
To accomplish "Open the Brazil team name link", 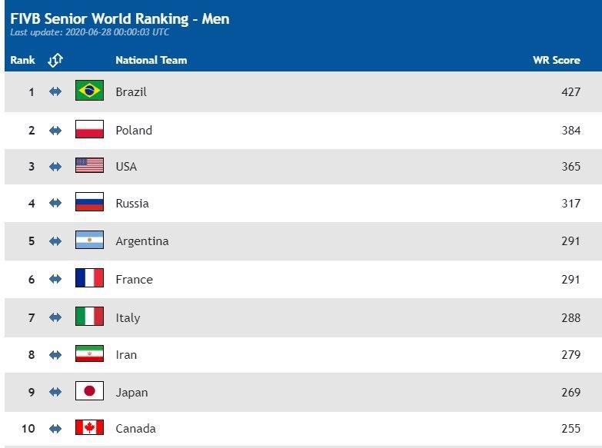I will pyautogui.click(x=131, y=92).
